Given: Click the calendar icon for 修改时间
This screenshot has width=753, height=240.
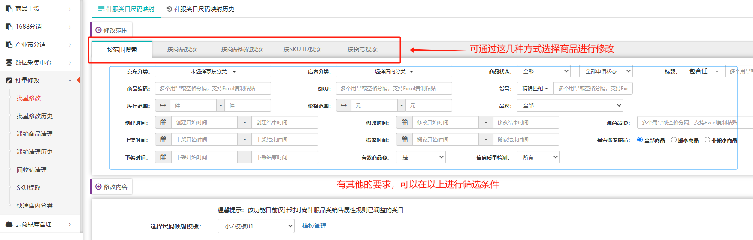Looking at the screenshot, I should [404, 123].
